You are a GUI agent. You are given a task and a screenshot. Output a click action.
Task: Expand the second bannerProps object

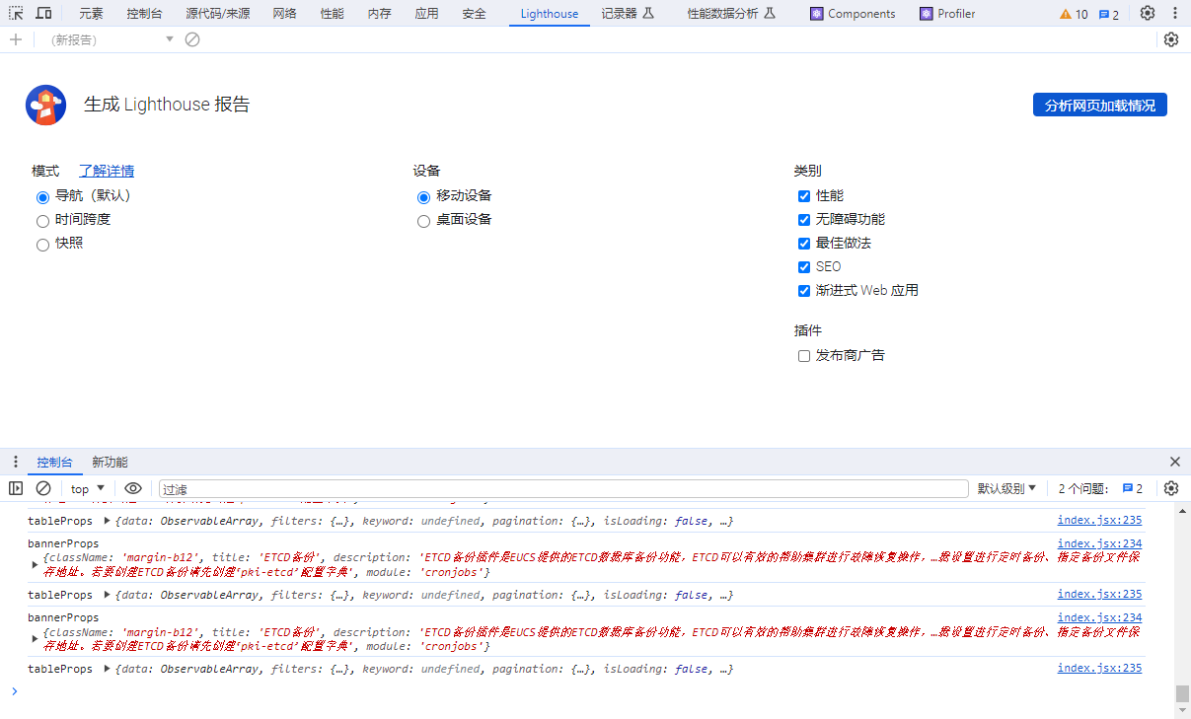(35, 638)
